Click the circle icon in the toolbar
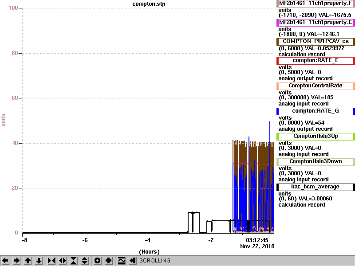The width and height of the screenshot is (355, 266). coord(98,261)
